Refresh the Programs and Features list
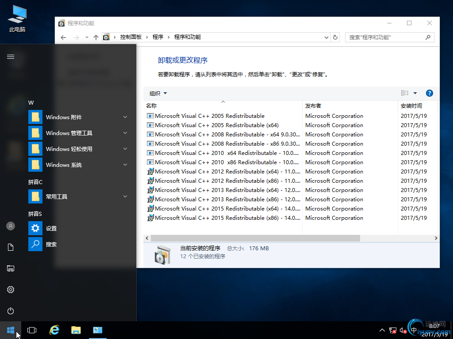The image size is (453, 339). 335,37
